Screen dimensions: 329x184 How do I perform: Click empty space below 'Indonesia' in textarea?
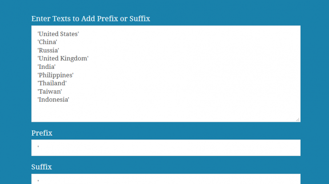pos(166,112)
